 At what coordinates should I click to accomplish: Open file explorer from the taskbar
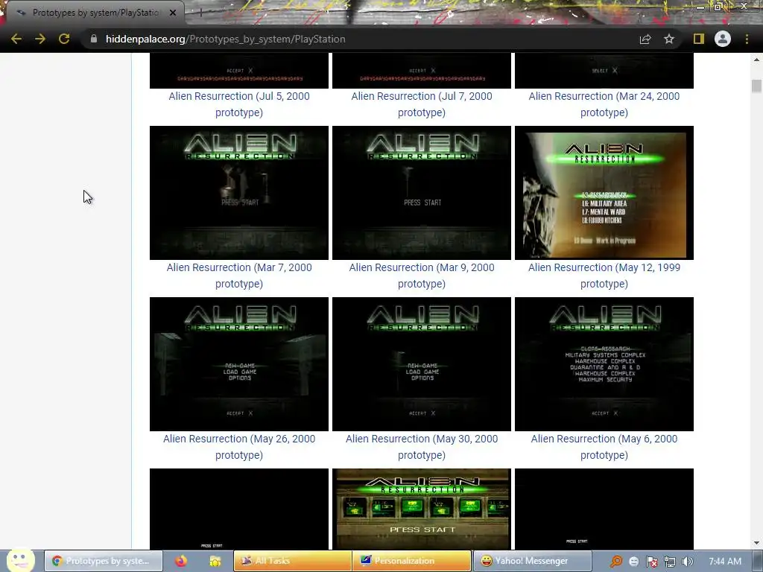coord(215,561)
